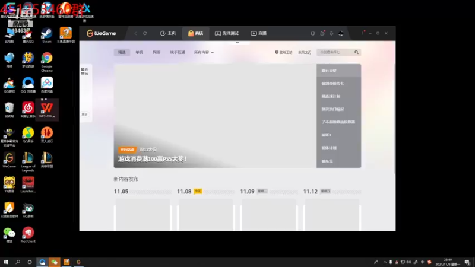The height and width of the screenshot is (267, 475).
Task: Open the 回收站 recycle bin
Action: tap(9, 110)
